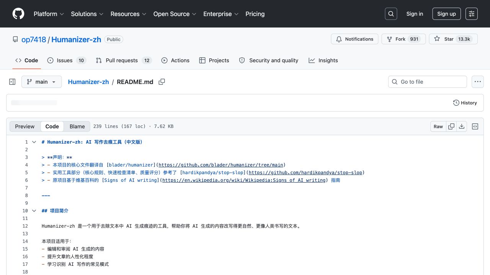This screenshot has width=490, height=275.
Task: Open the Issues tab
Action: (67, 60)
